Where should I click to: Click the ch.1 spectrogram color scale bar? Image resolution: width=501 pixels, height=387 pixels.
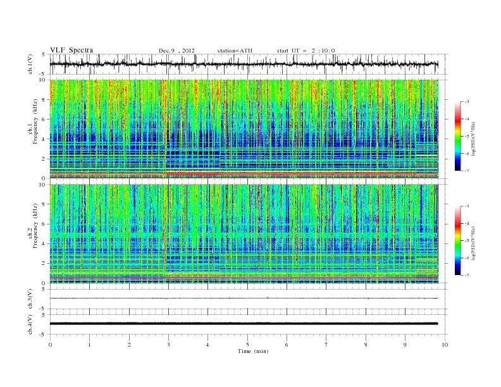coord(457,136)
